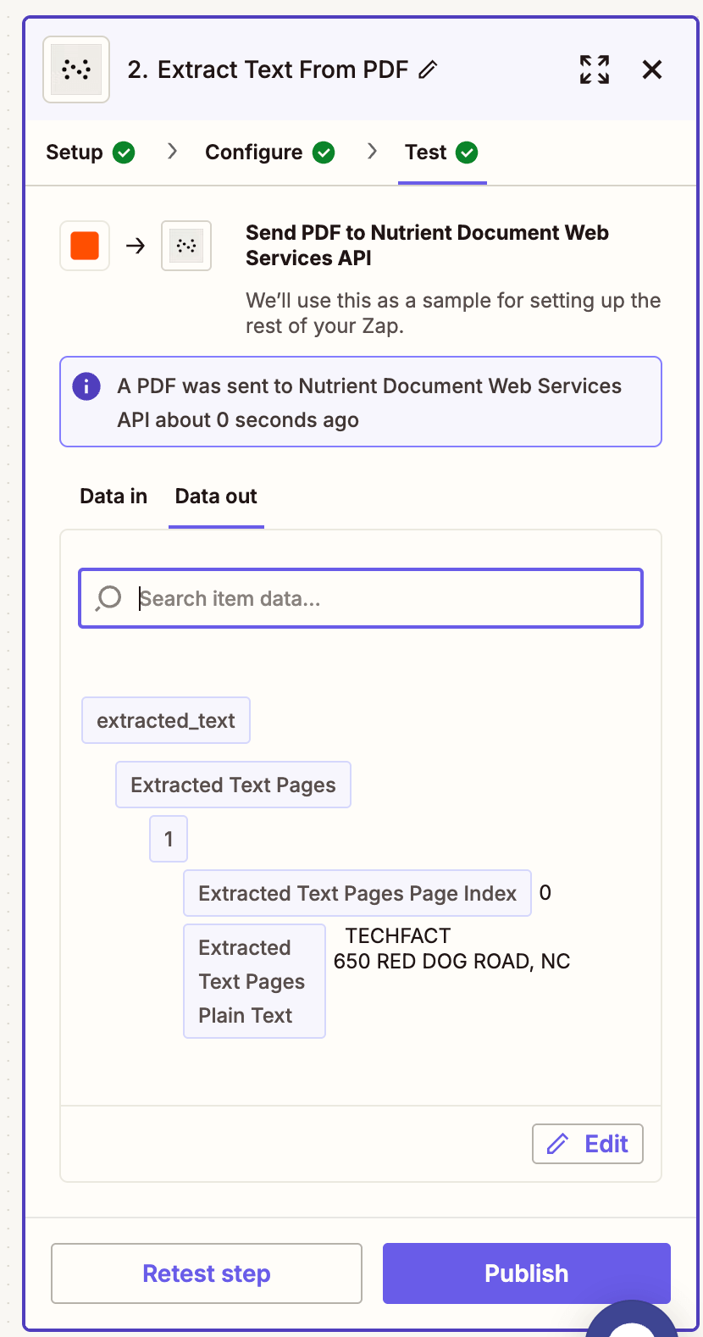Click the Retest step button

click(206, 1273)
